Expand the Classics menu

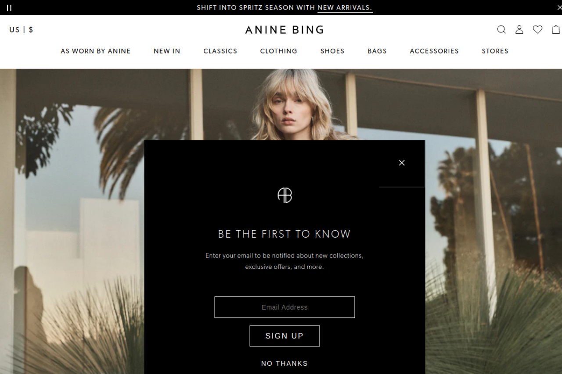(x=220, y=51)
